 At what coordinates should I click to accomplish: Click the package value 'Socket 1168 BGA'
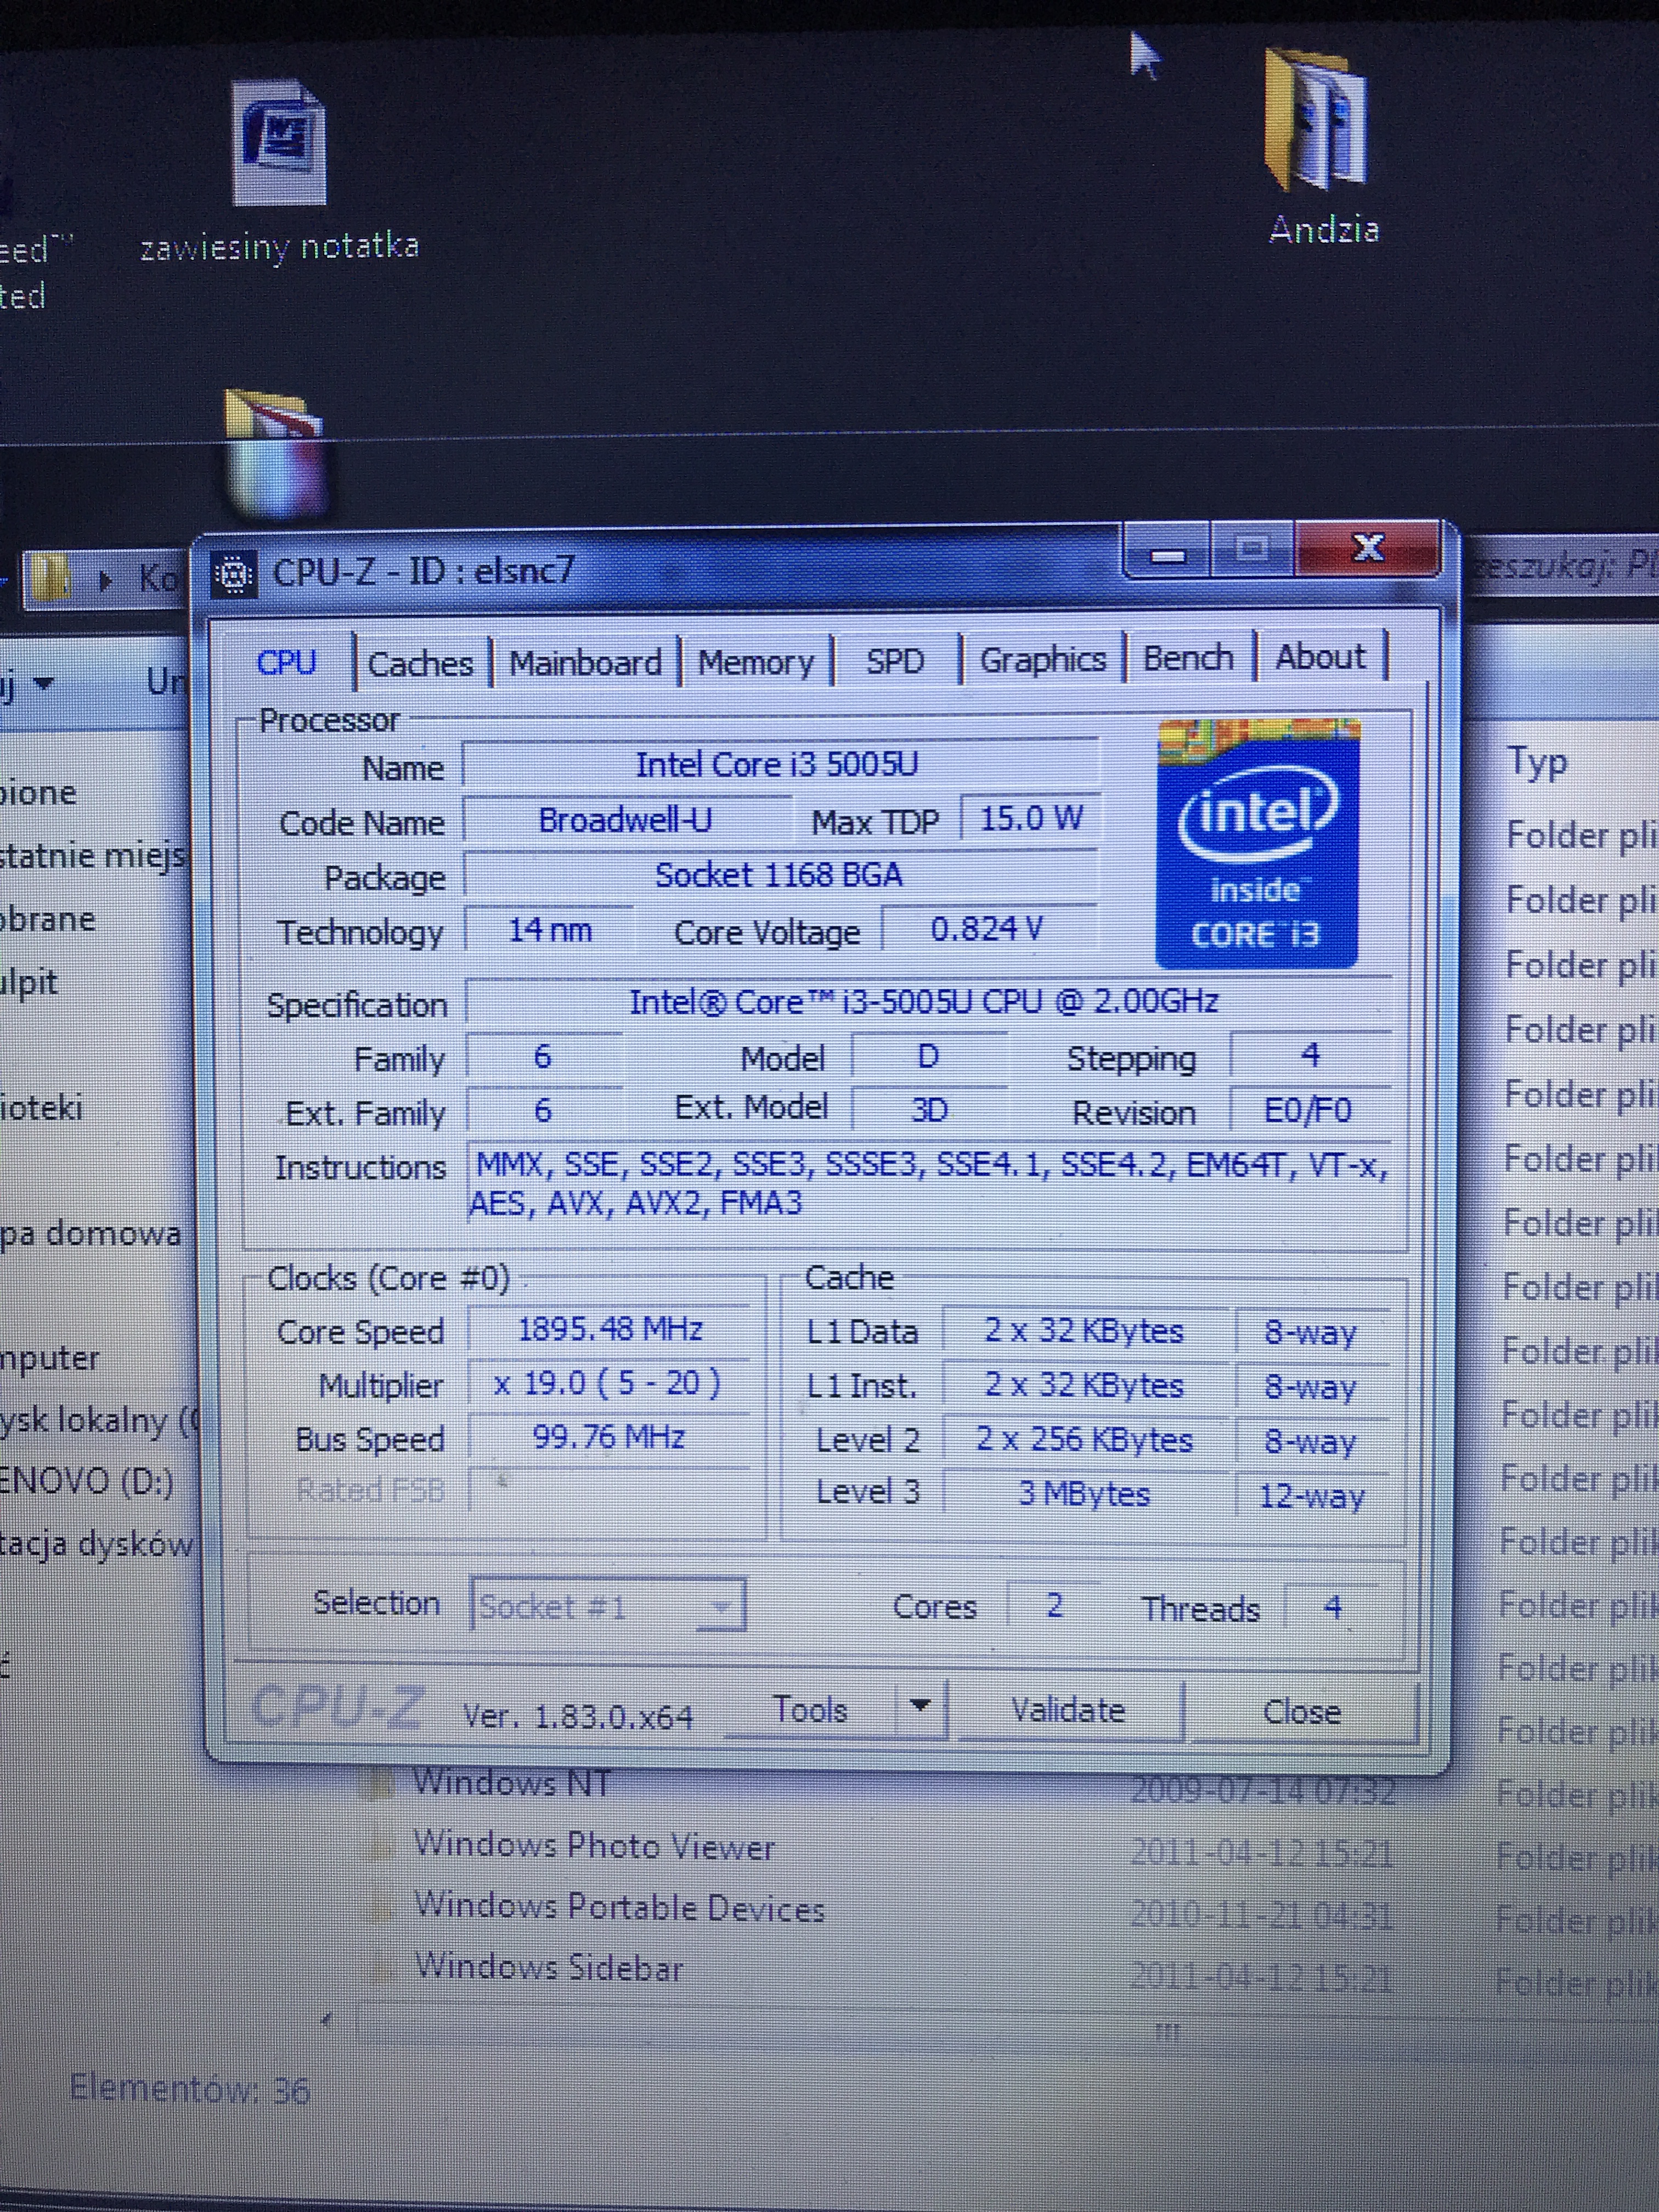click(779, 875)
